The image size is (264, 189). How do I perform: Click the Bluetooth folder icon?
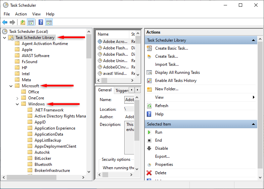30,164
